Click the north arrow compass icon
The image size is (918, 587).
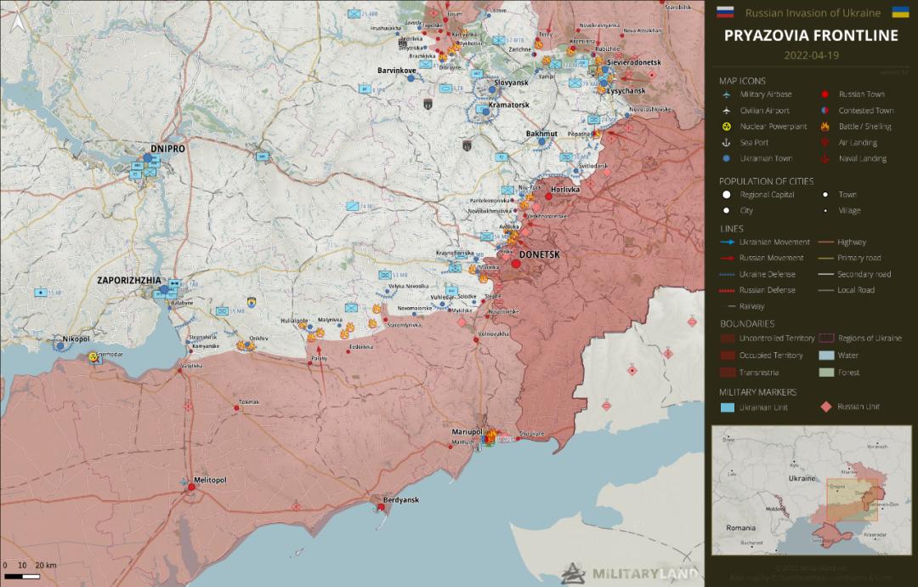[19, 25]
